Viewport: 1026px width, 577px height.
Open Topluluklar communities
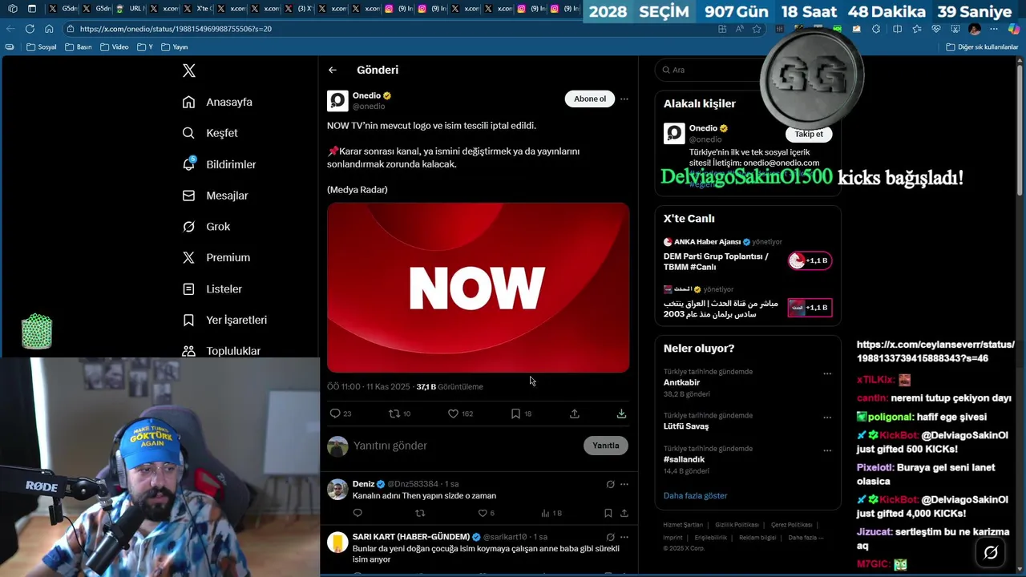tap(221, 351)
